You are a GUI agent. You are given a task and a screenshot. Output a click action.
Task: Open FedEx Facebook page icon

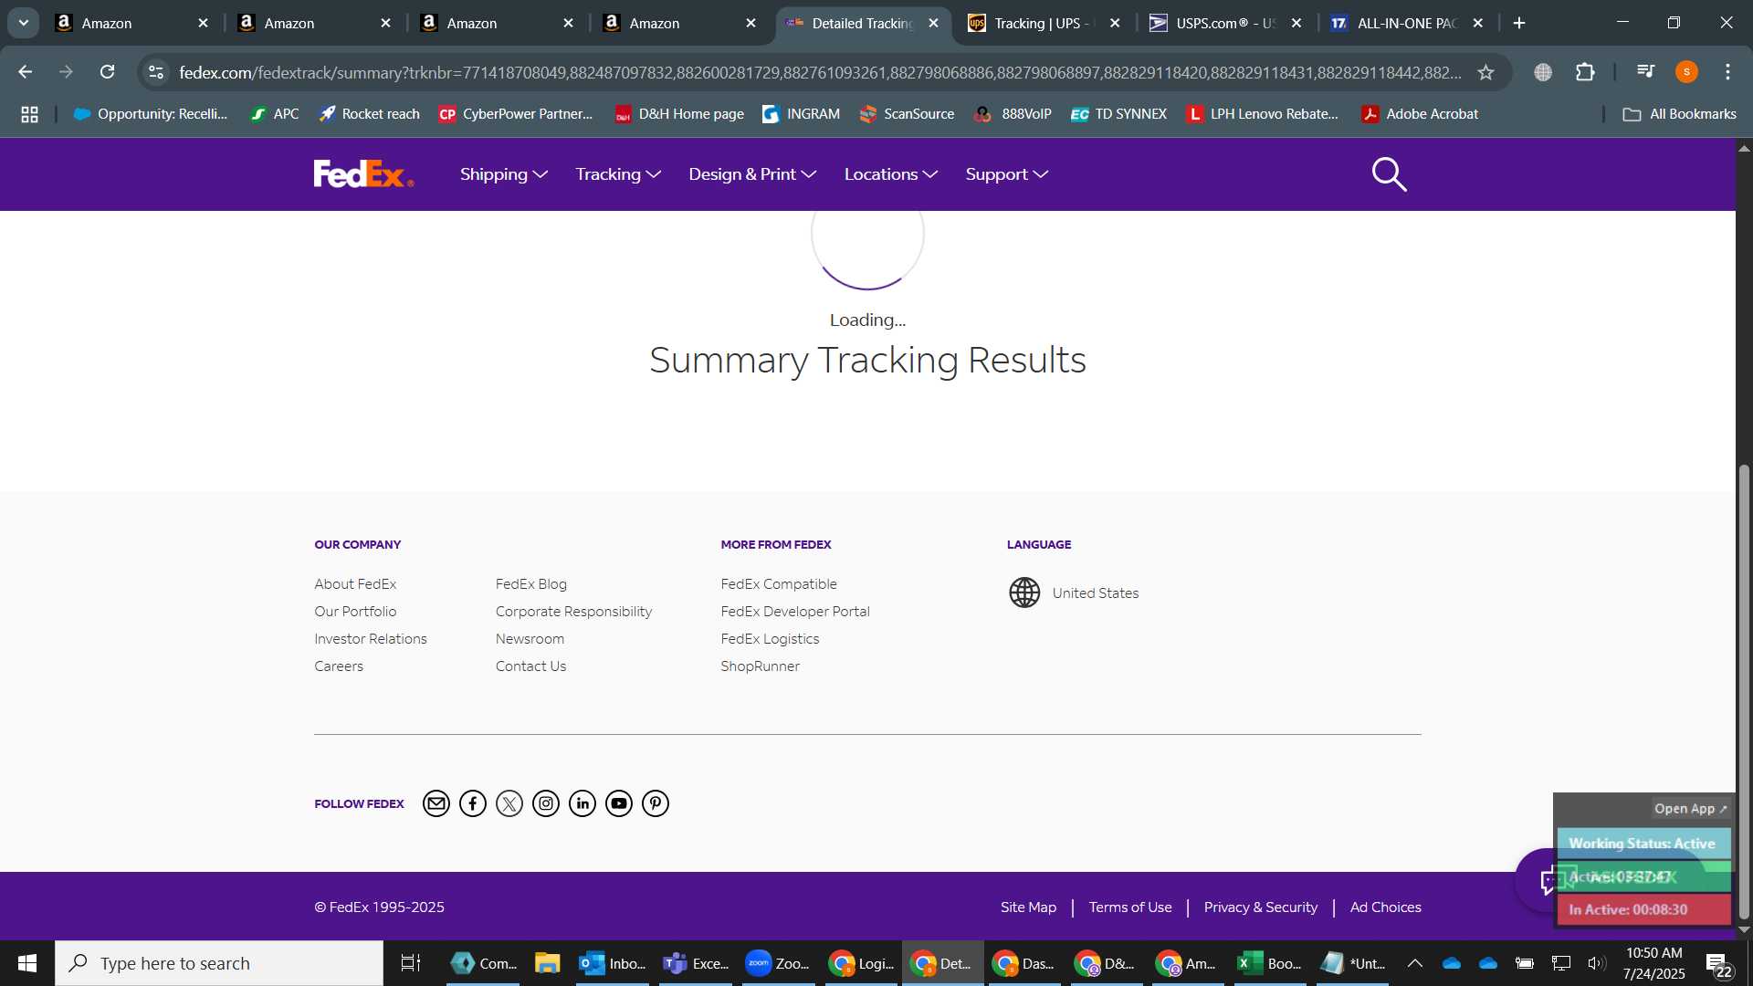pyautogui.click(x=473, y=803)
